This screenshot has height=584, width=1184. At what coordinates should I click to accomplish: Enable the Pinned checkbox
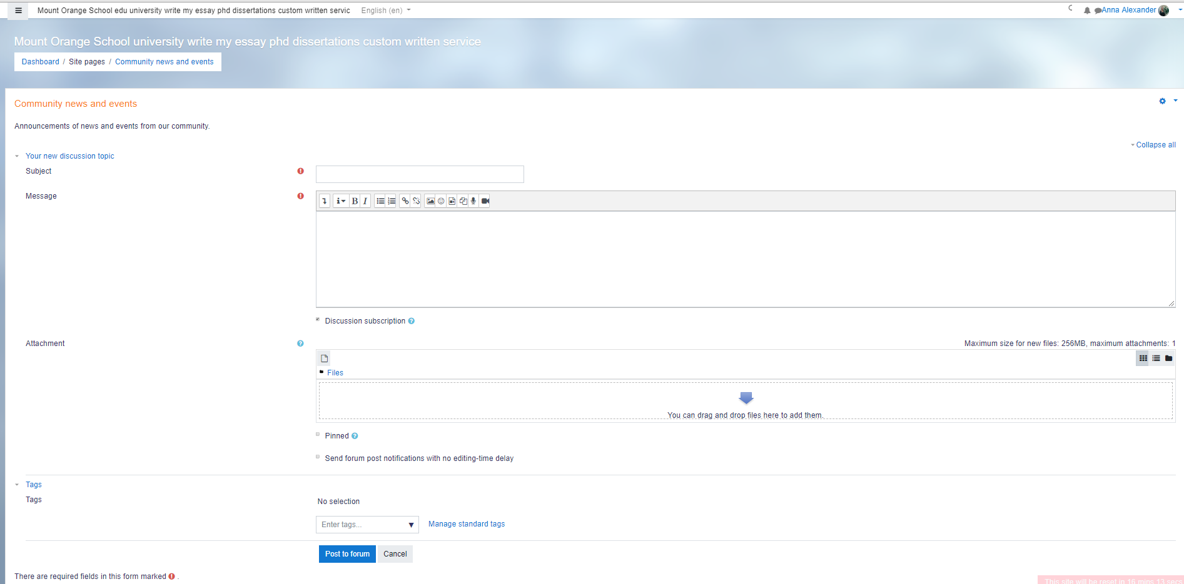coord(318,435)
